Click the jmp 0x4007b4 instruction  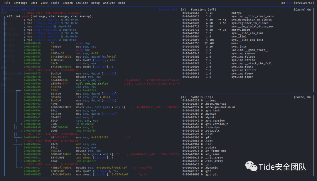pos(86,131)
